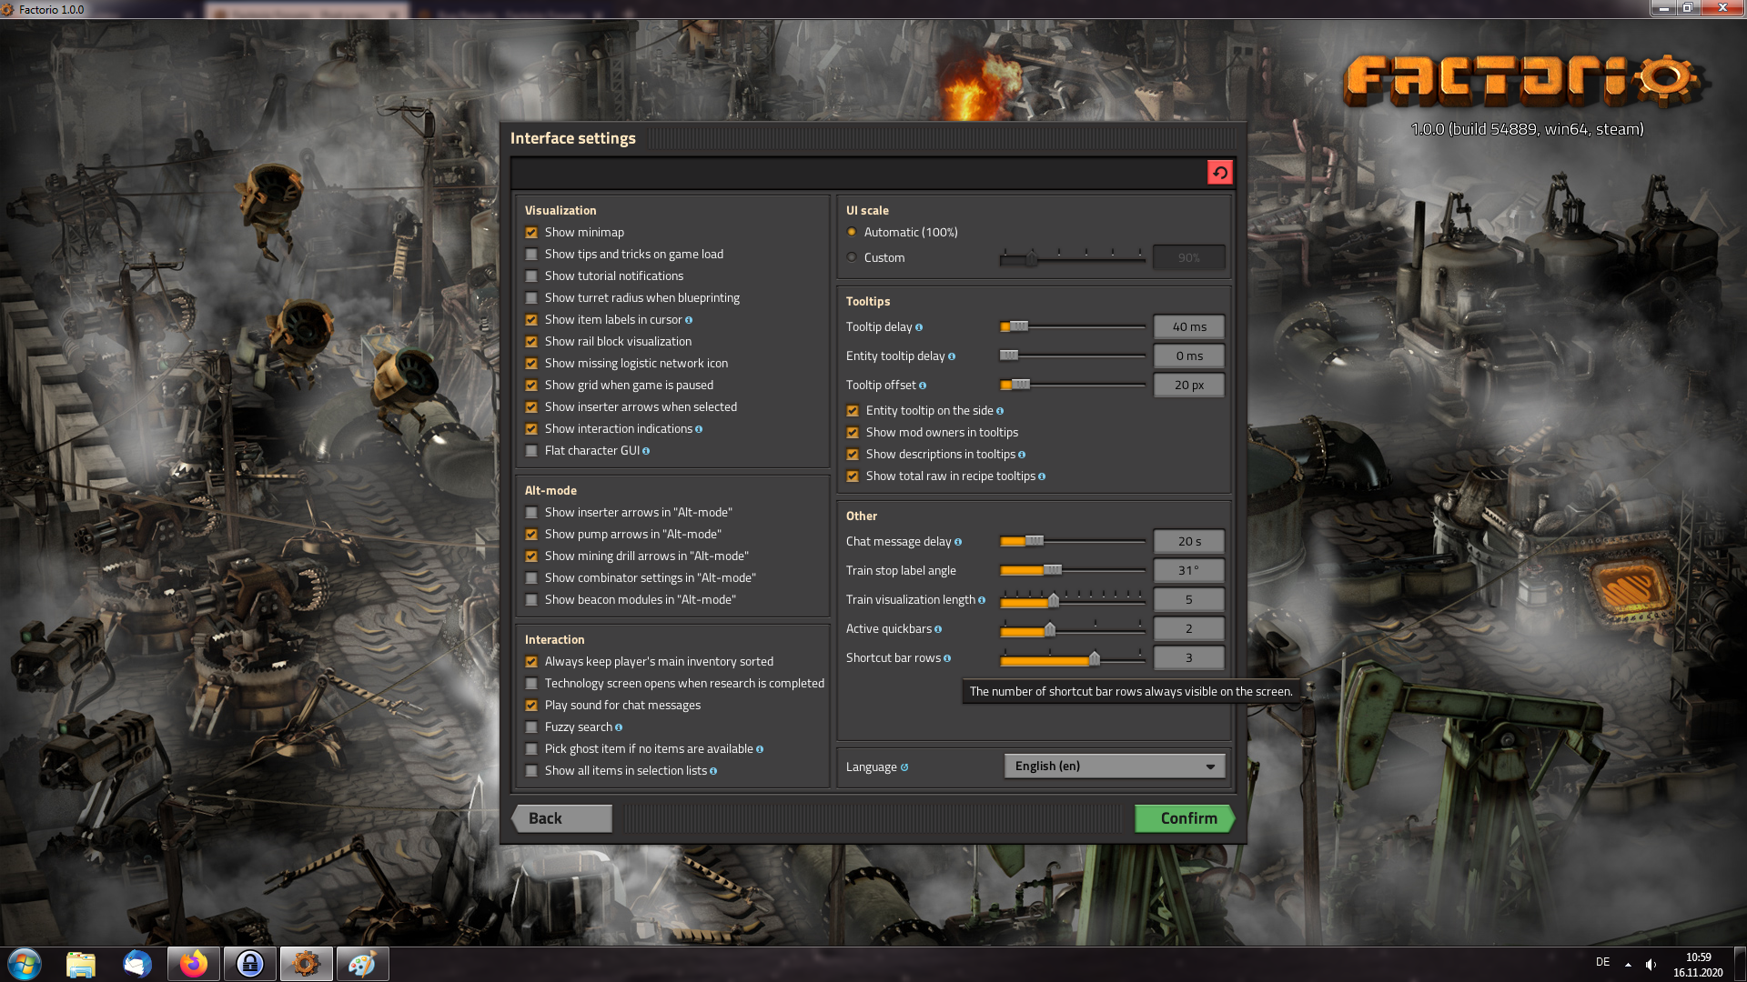Click the Back button
Screen dimensions: 1747x982
point(561,818)
